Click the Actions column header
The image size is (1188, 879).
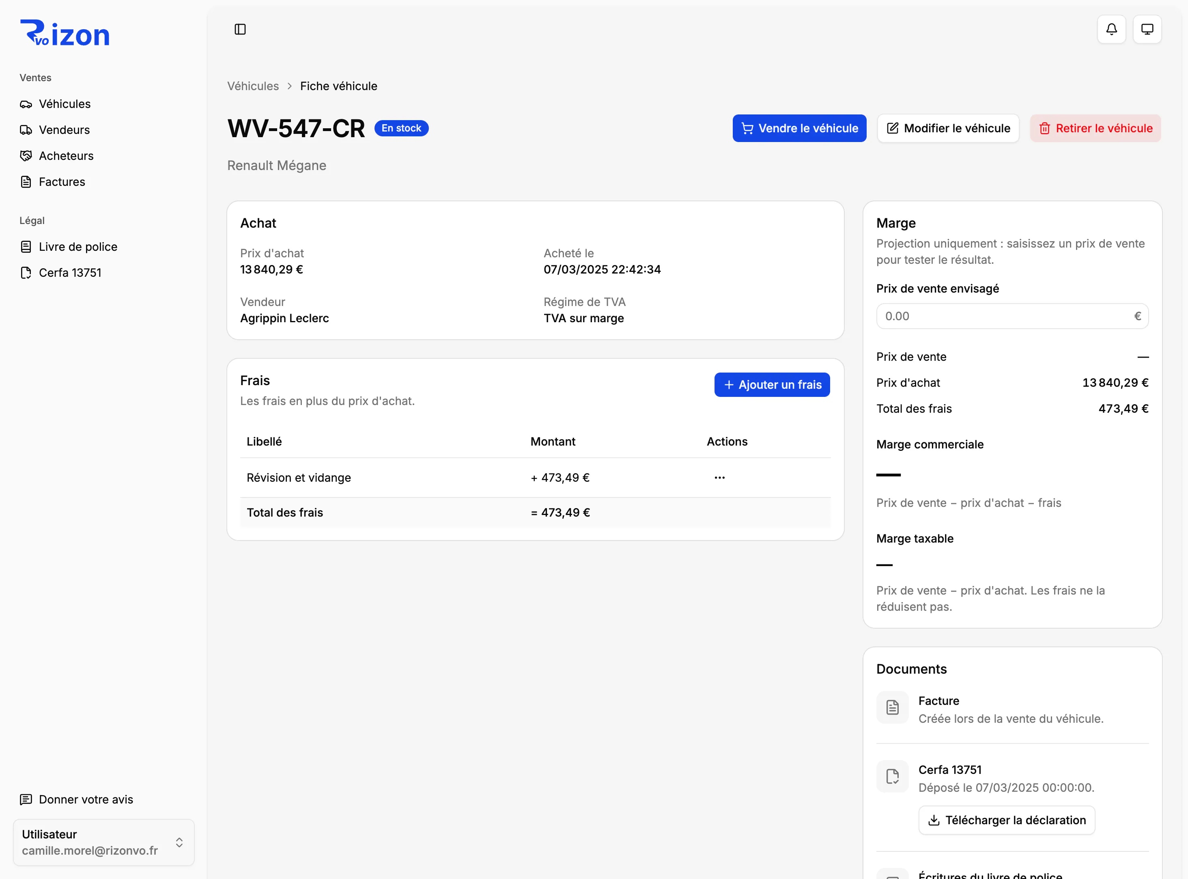[727, 442]
